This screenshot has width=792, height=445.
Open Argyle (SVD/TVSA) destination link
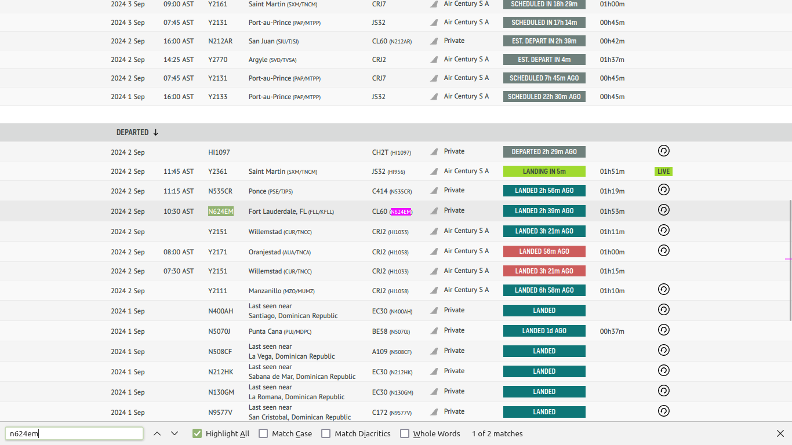tap(273, 60)
